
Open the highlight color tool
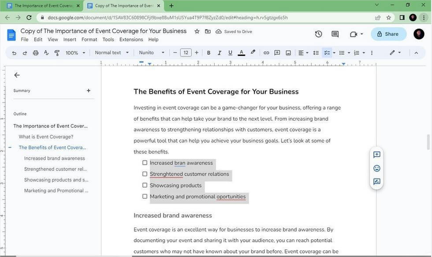[x=253, y=52]
